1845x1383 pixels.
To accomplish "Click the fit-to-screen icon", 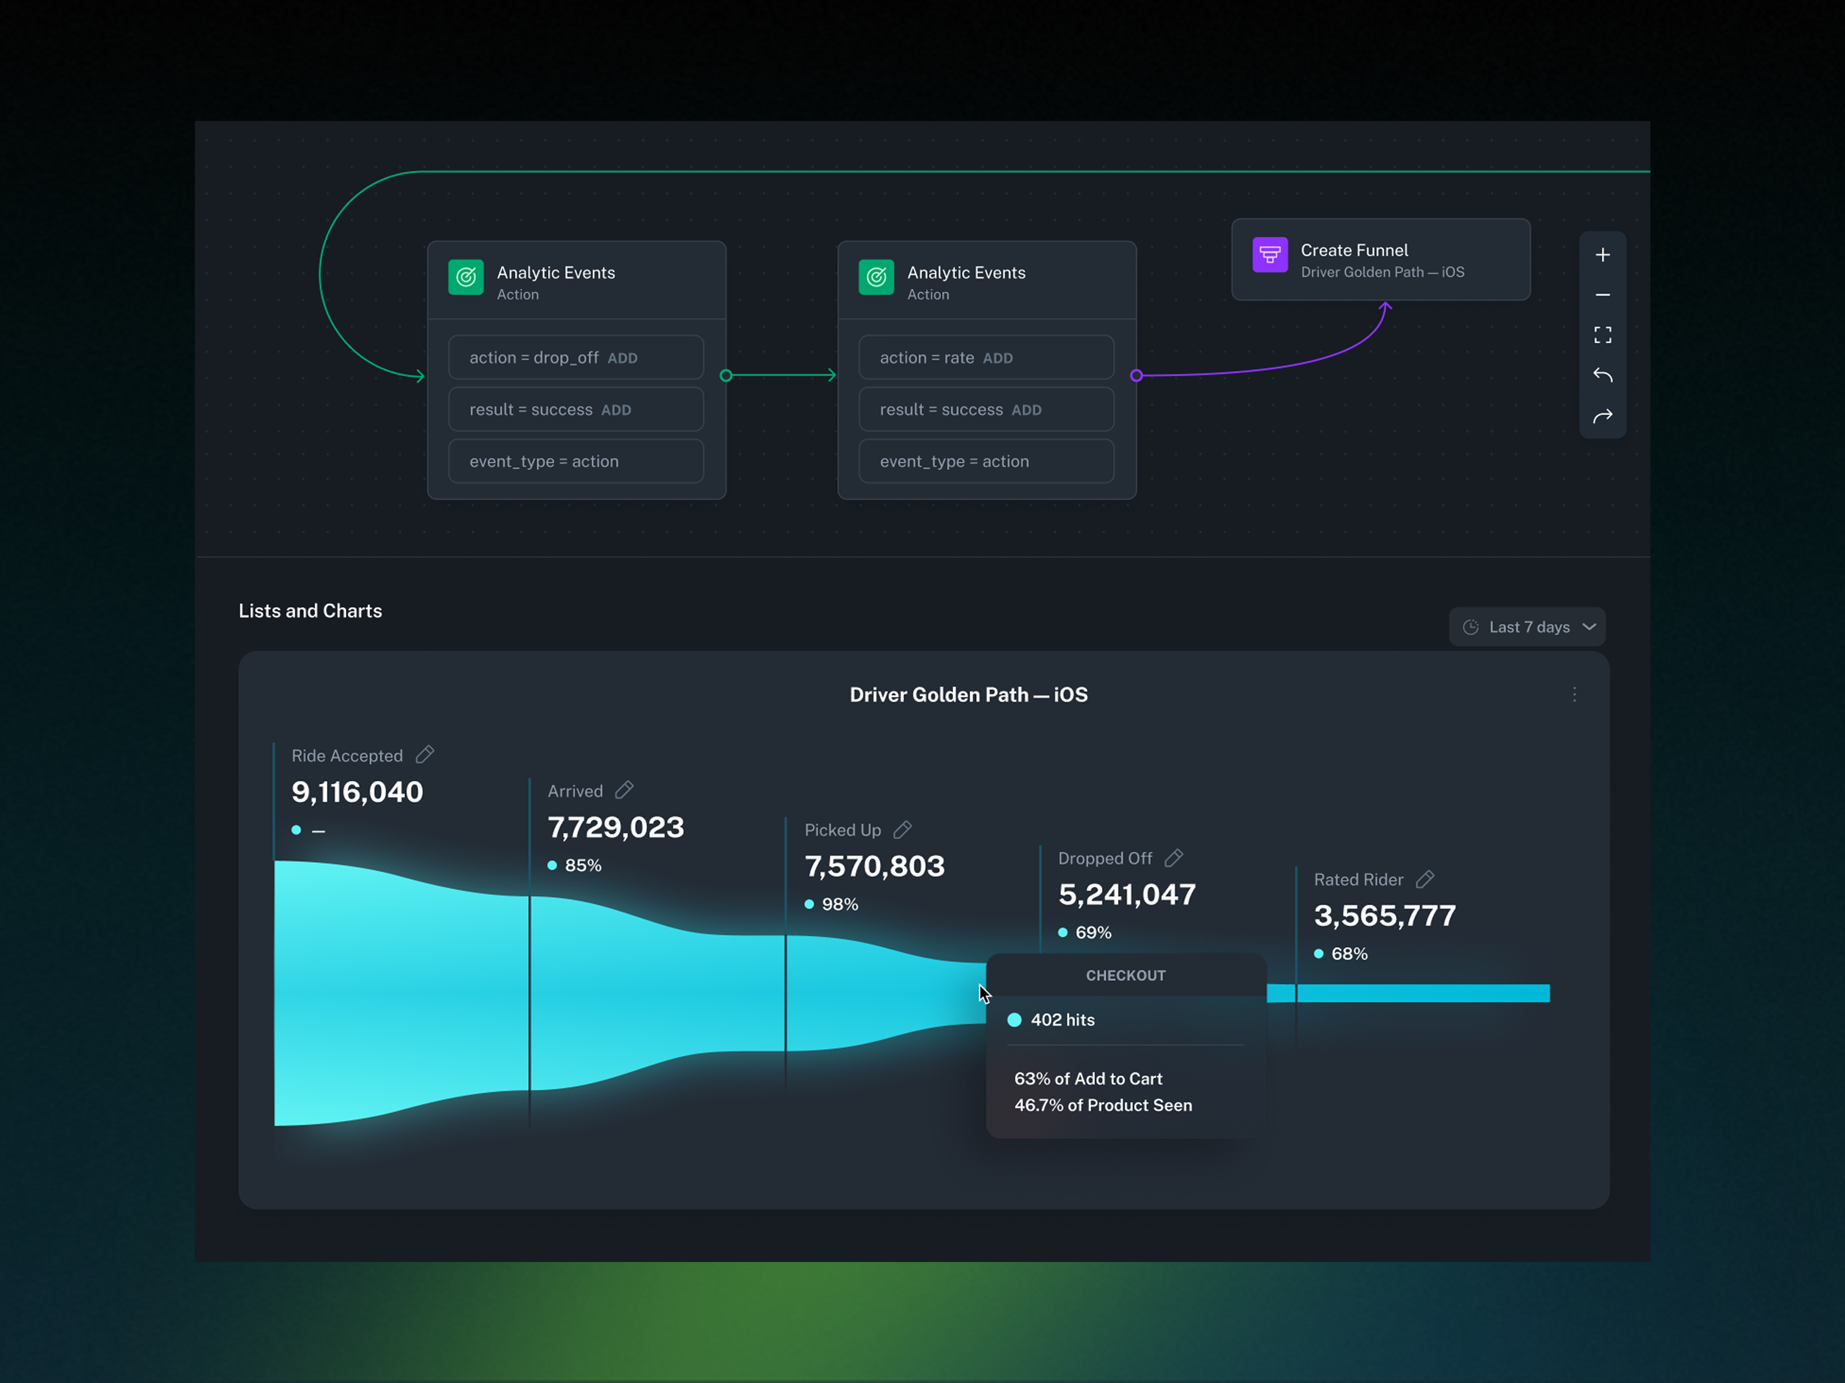I will [x=1602, y=335].
